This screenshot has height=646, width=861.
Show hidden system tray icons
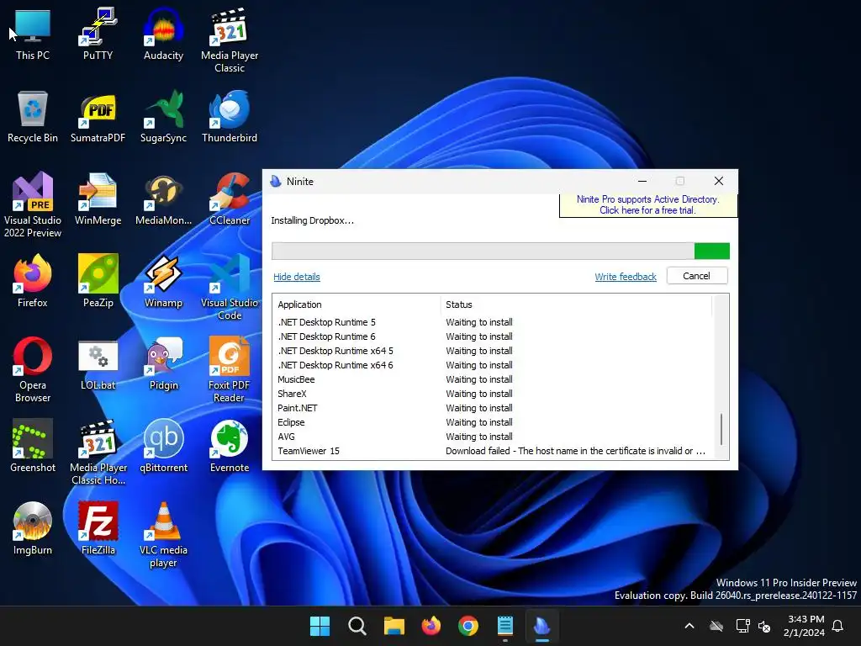point(689,626)
